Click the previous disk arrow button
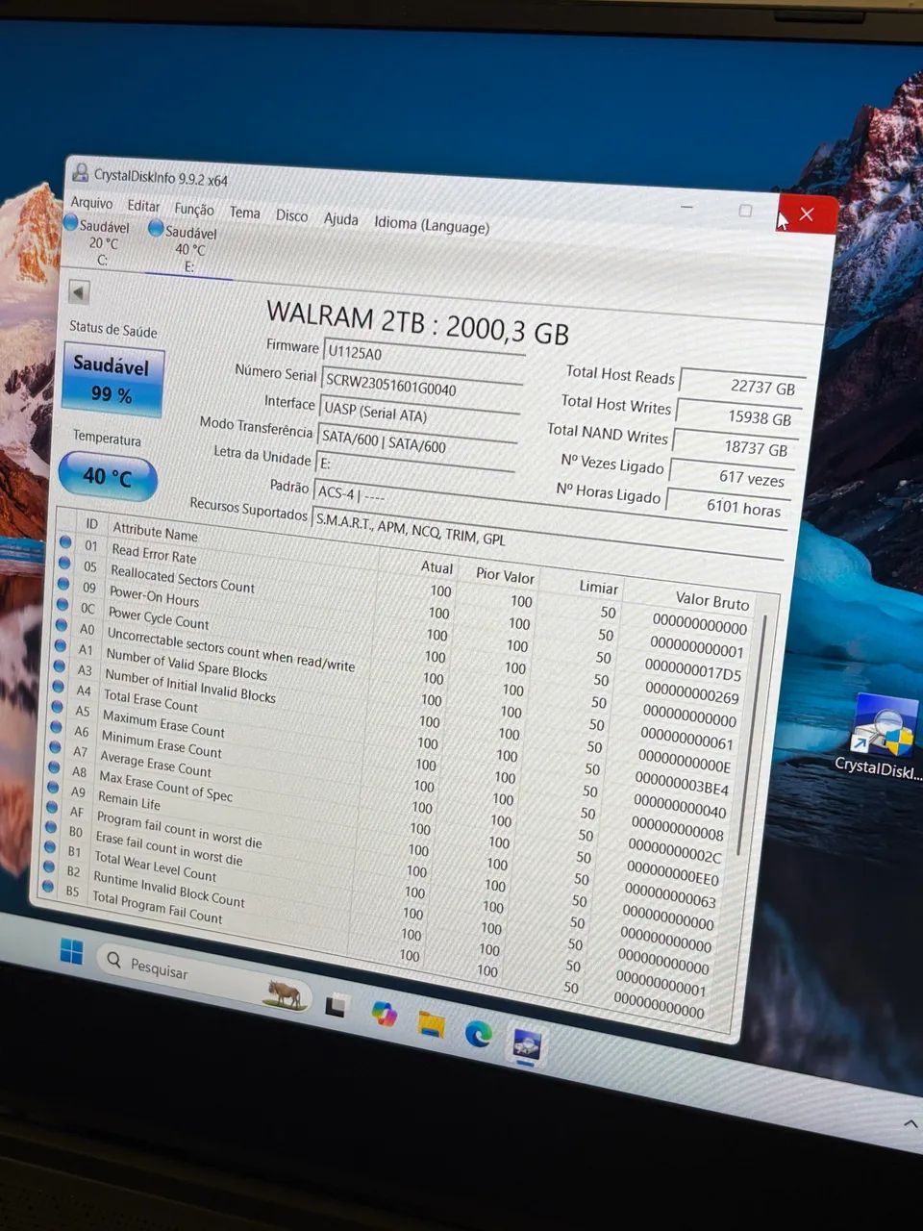This screenshot has height=1231, width=923. click(x=79, y=292)
